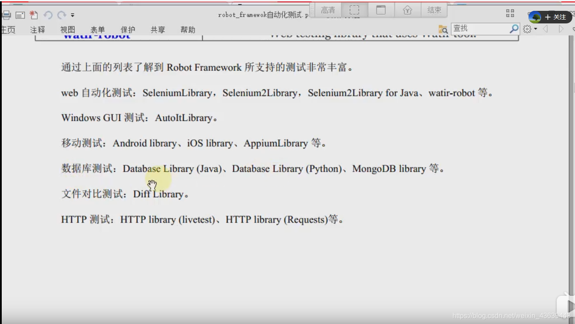Click the 高清 button in floating bar
Viewport: 575px width, 324px height.
(x=328, y=10)
